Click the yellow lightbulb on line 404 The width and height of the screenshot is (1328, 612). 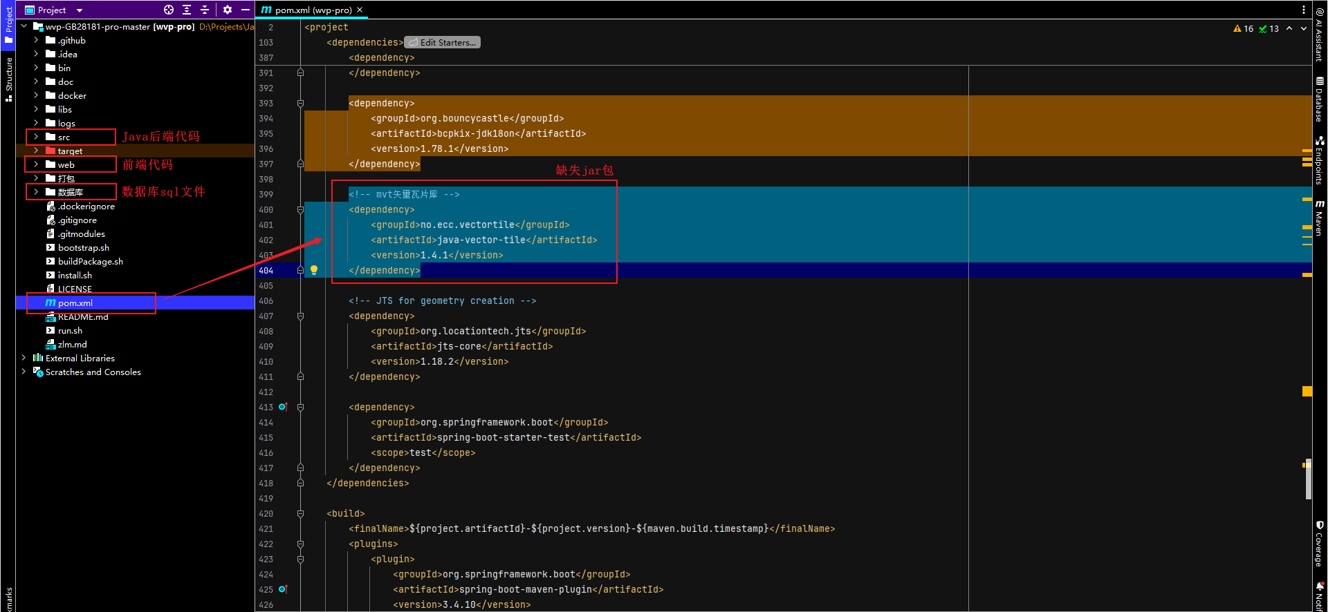click(314, 270)
